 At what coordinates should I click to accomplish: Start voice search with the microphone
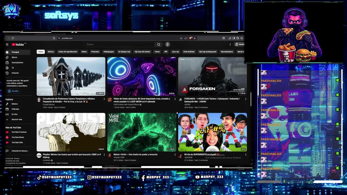tap(168, 44)
